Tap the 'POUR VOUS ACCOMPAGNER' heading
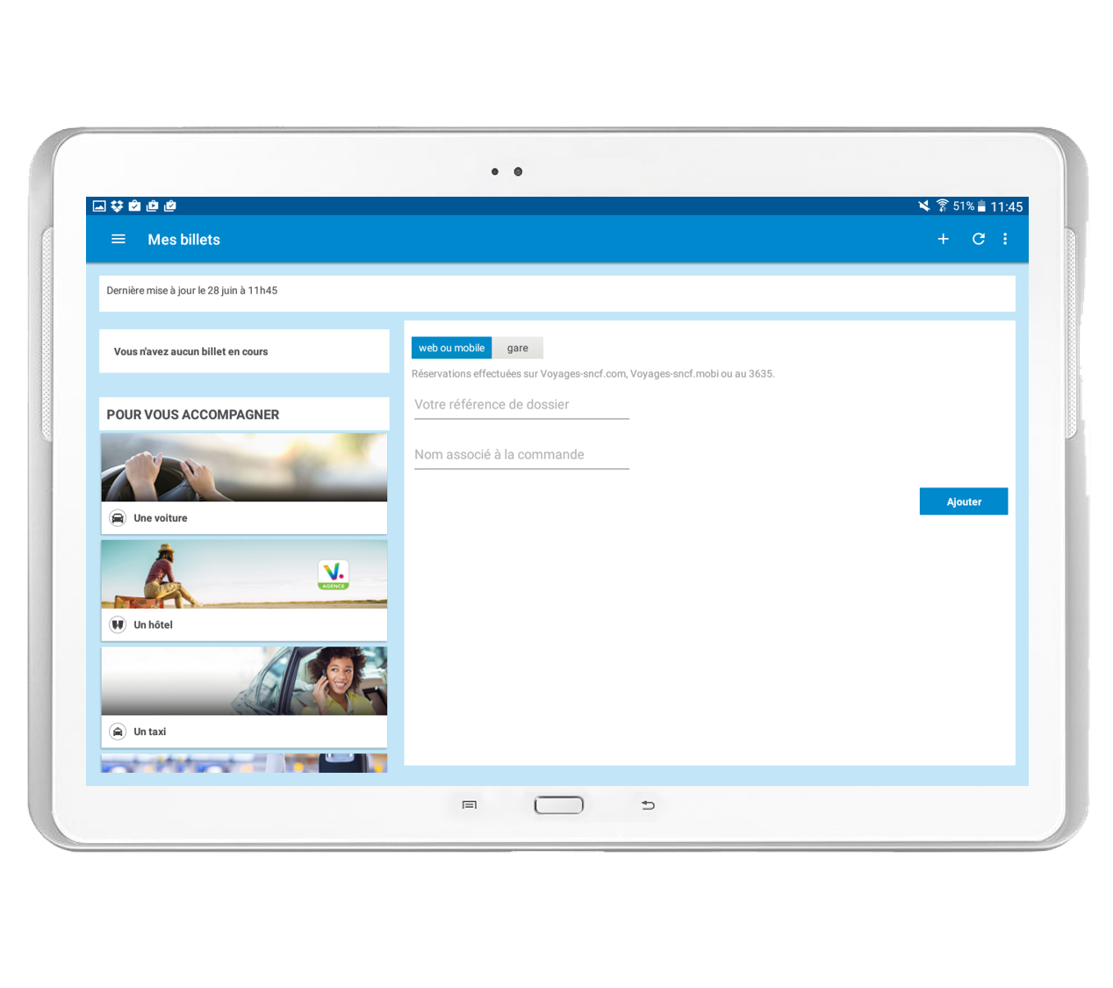The width and height of the screenshot is (1113, 988). click(x=193, y=415)
